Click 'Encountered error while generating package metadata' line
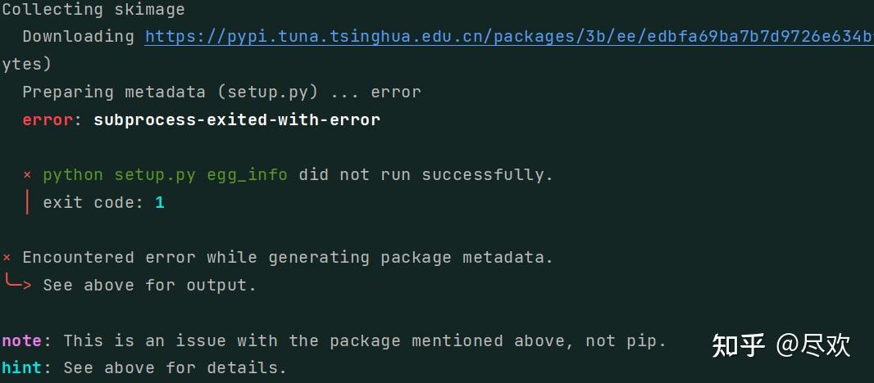Screen dimensions: 874x383 click(288, 258)
